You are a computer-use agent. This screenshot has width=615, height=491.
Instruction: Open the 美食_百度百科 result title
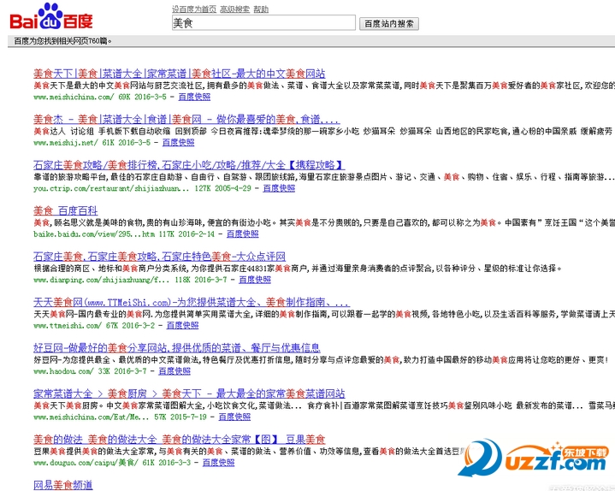(66, 211)
